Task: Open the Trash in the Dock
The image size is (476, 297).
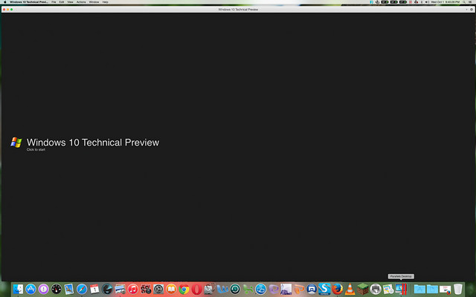Action: pos(458,289)
